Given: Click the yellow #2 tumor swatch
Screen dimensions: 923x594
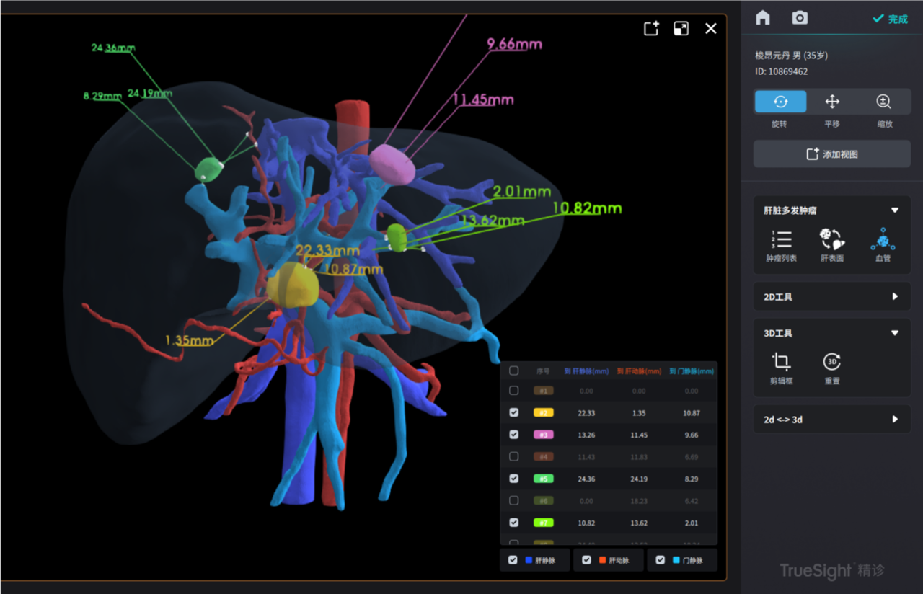Looking at the screenshot, I should coord(543,413).
